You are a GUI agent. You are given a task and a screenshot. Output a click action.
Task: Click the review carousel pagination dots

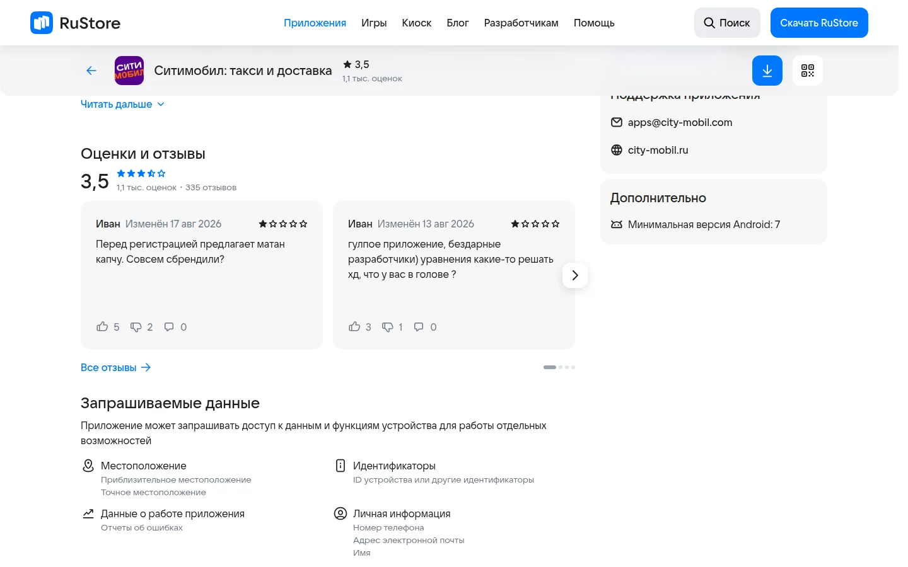559,367
